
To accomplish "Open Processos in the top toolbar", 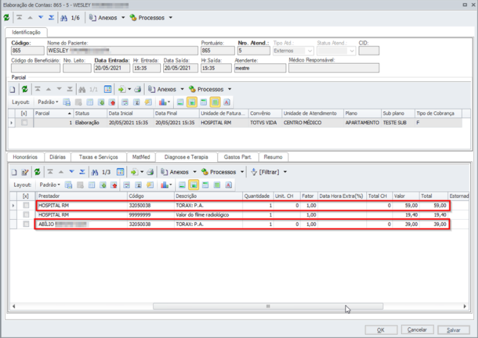I will pyautogui.click(x=147, y=18).
